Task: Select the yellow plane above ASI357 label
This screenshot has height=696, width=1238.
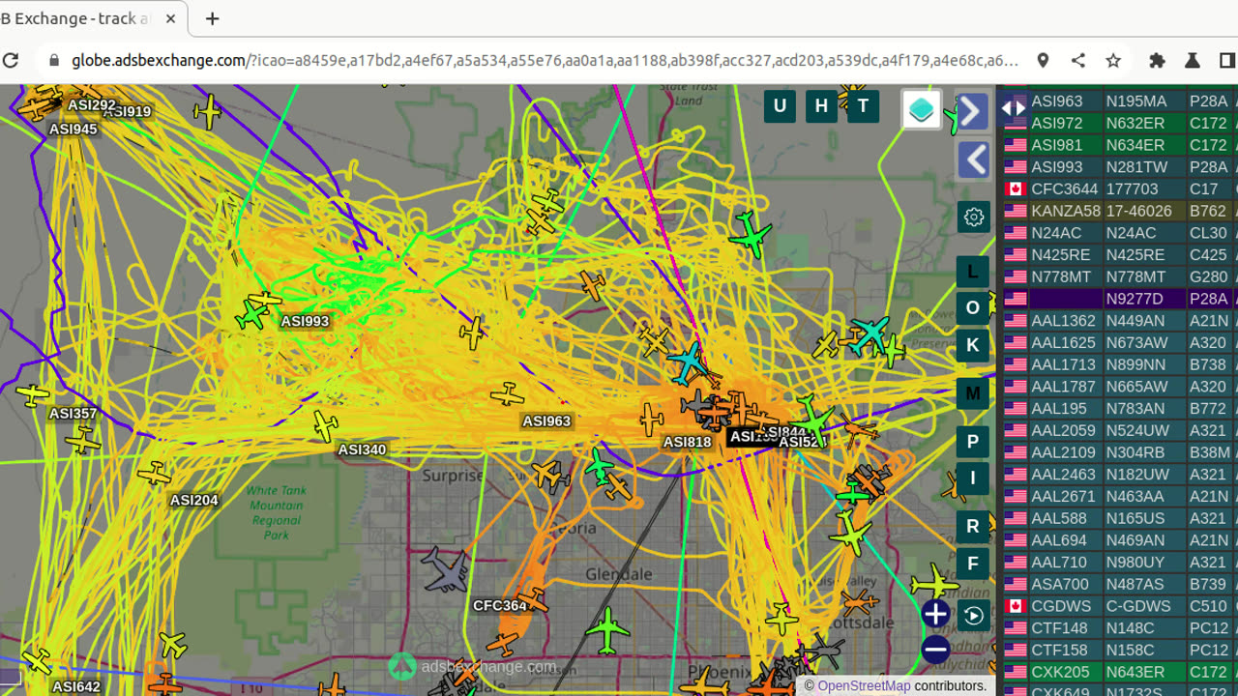Action: pos(33,394)
